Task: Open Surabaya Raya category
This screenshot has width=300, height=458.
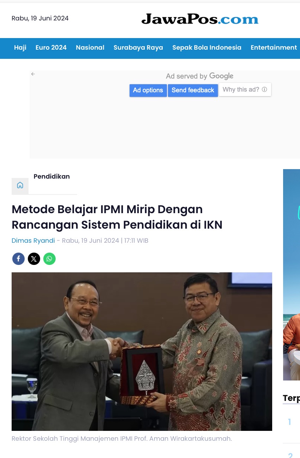Action: click(x=138, y=48)
